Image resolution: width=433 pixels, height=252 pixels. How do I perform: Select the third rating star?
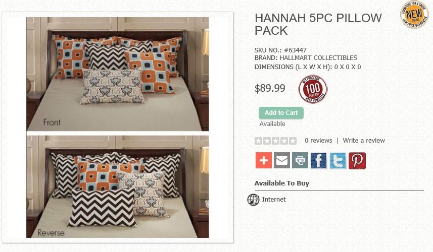click(x=275, y=141)
